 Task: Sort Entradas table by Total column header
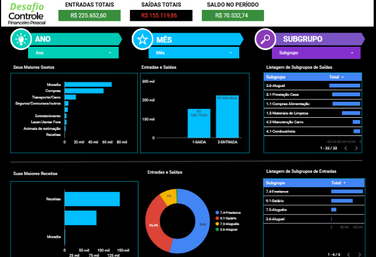click(x=337, y=182)
